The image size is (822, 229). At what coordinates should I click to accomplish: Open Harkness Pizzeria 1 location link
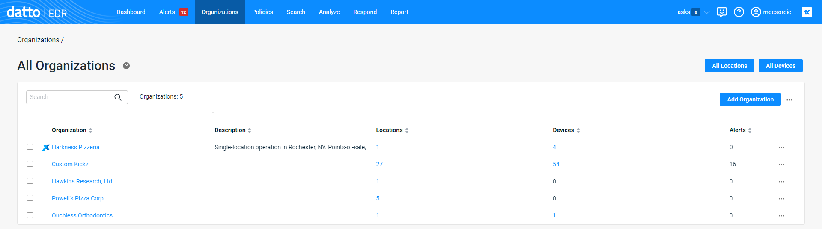378,147
